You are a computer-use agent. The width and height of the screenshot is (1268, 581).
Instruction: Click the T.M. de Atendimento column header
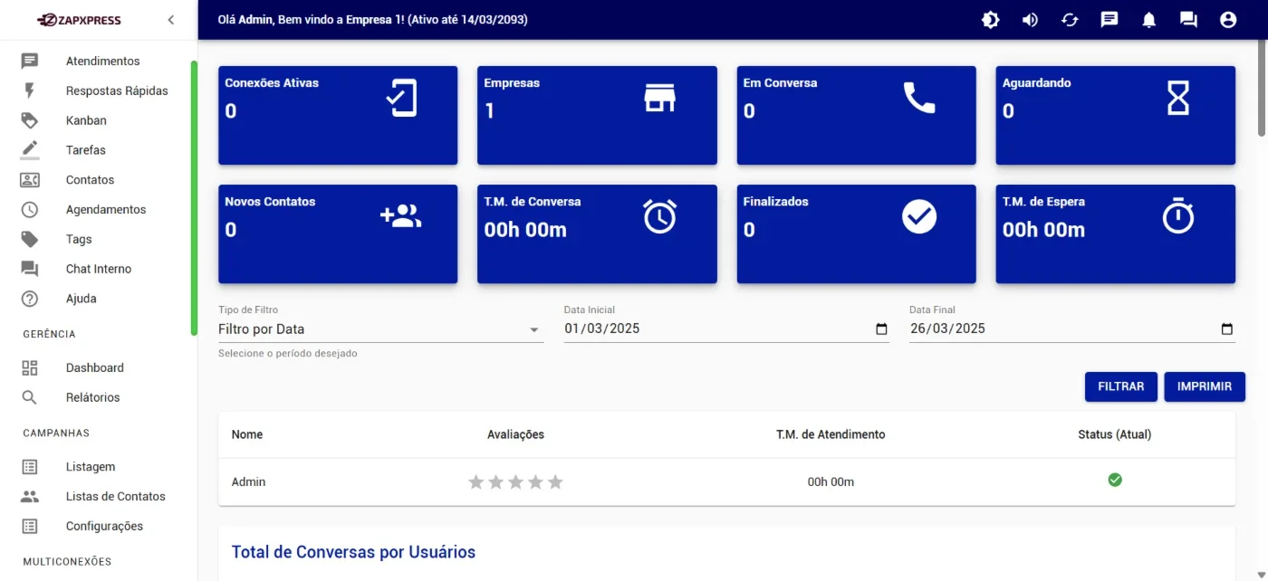click(x=831, y=434)
